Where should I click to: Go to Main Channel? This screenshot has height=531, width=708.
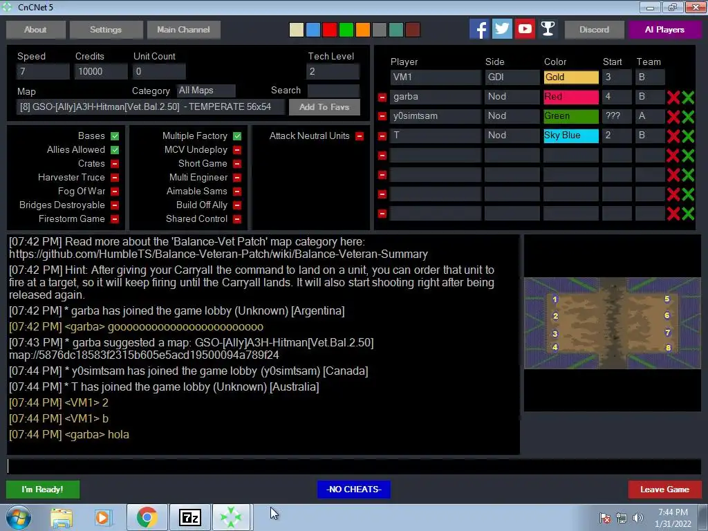[183, 29]
